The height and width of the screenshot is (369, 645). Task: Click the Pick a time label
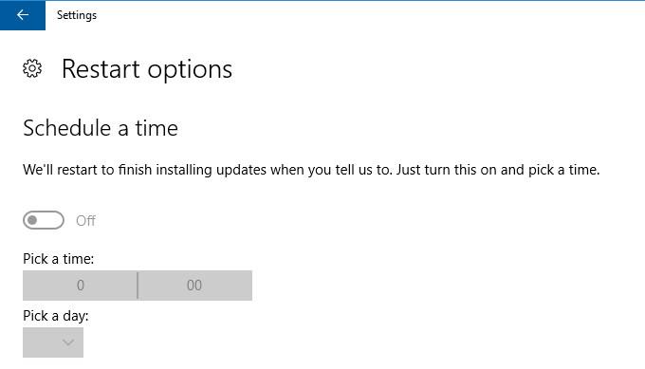click(59, 259)
